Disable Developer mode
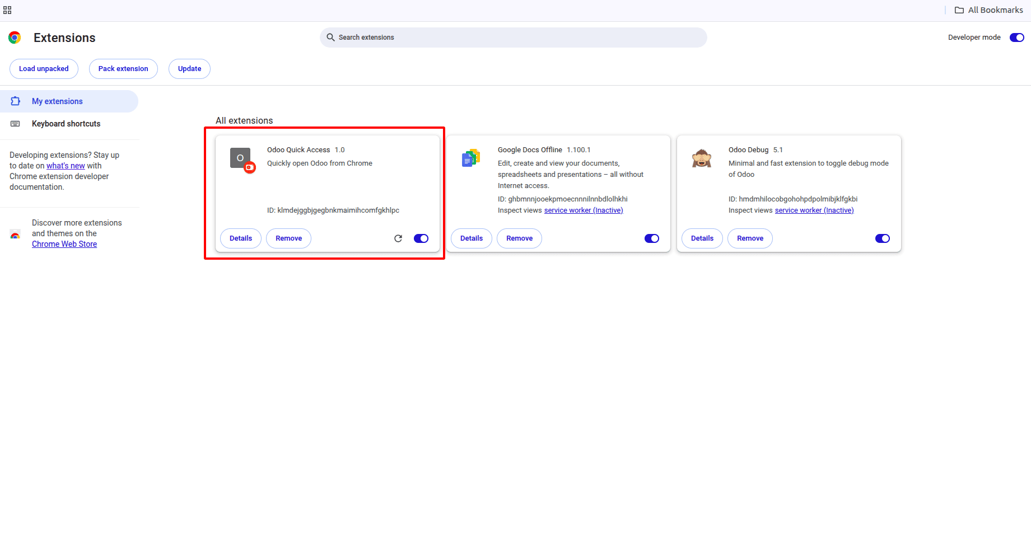1031x539 pixels. coord(1016,37)
